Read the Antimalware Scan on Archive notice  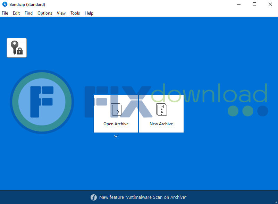click(x=143, y=197)
